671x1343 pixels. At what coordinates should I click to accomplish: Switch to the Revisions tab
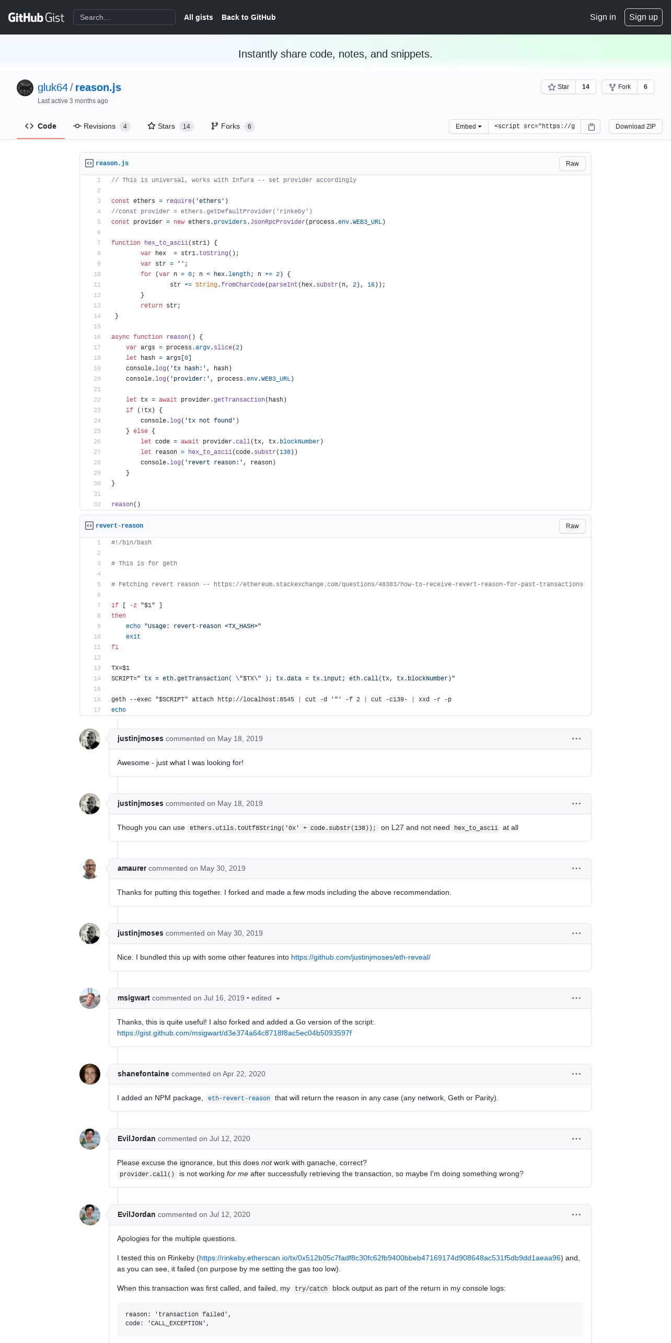coord(102,126)
